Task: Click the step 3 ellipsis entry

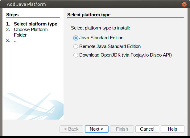Action: (16, 41)
